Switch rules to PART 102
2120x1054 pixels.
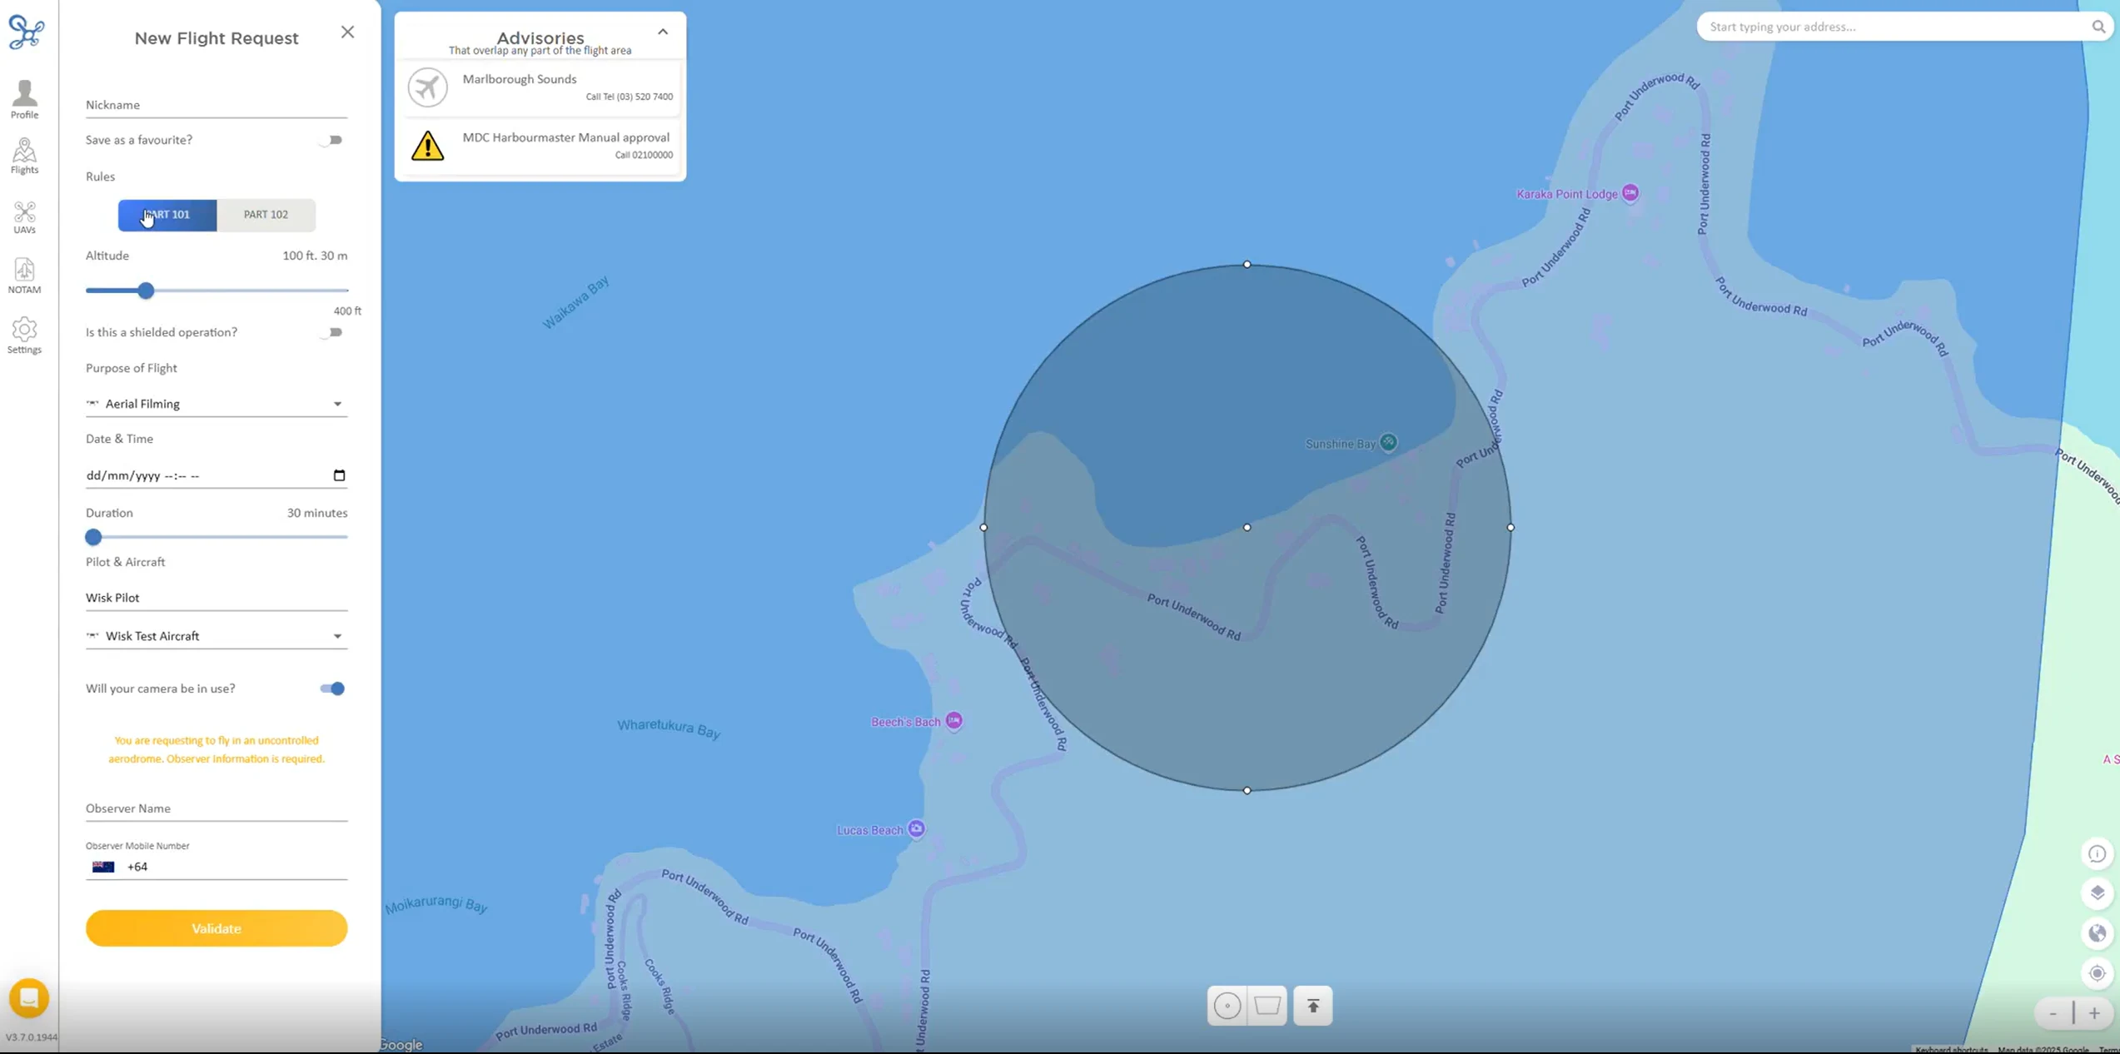(x=266, y=215)
